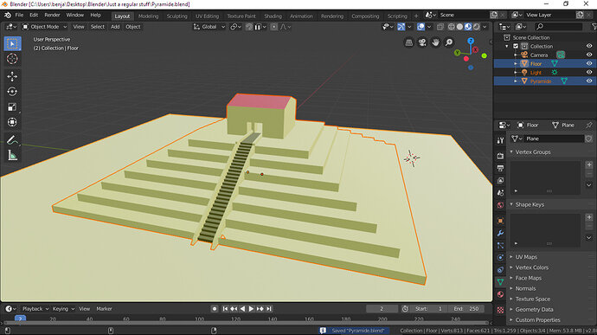Click the End frame field 250
597x335 pixels.
pyautogui.click(x=467, y=309)
